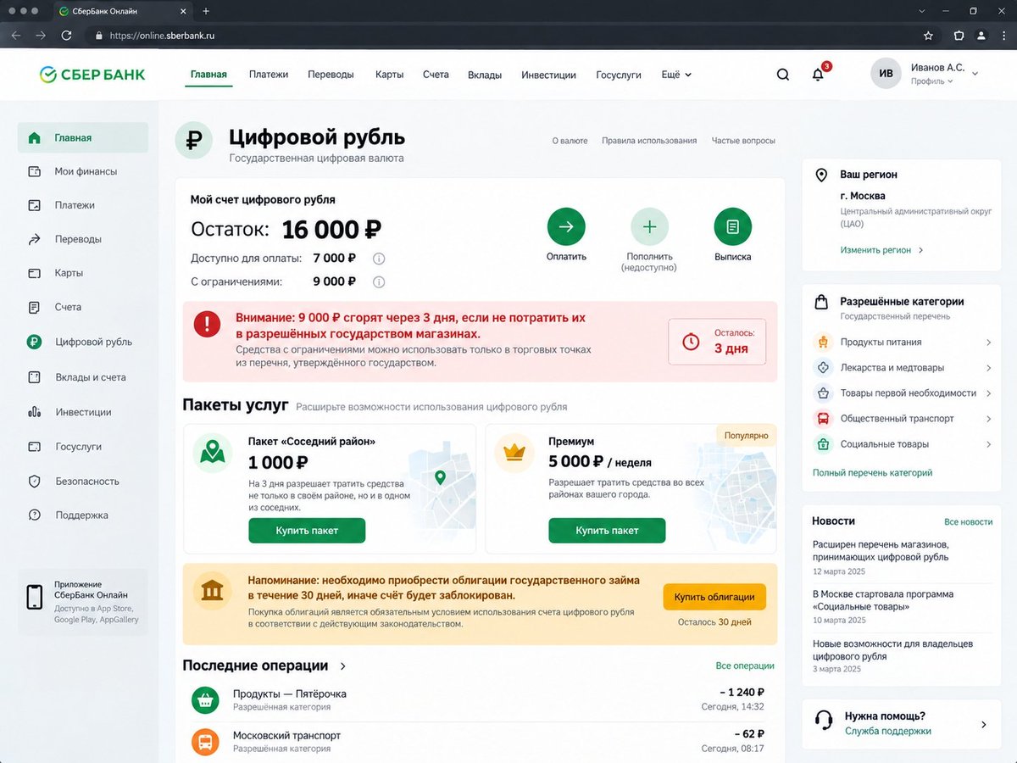Select the Главная top menu tab

pos(208,75)
